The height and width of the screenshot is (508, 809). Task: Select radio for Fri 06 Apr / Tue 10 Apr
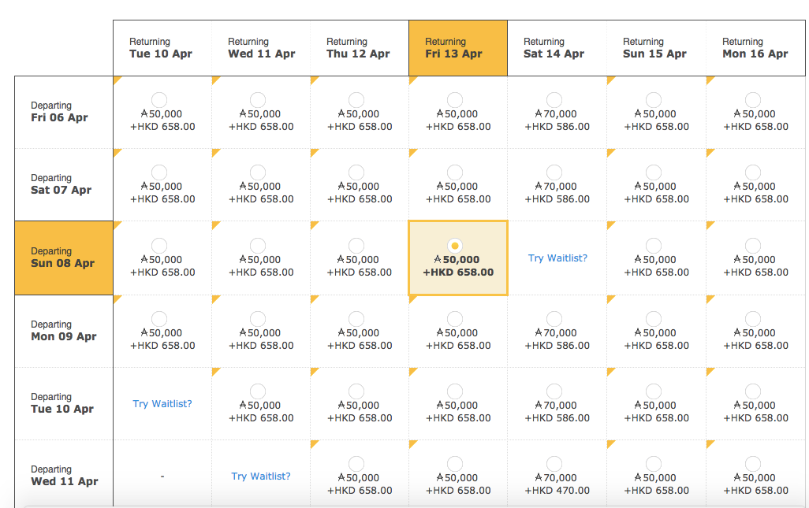[x=158, y=100]
